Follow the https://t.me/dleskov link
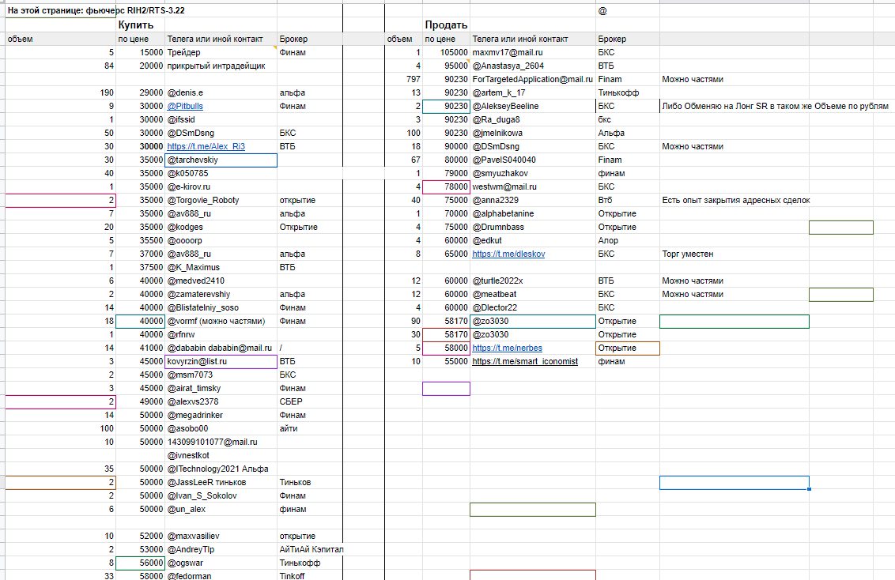 (508, 254)
